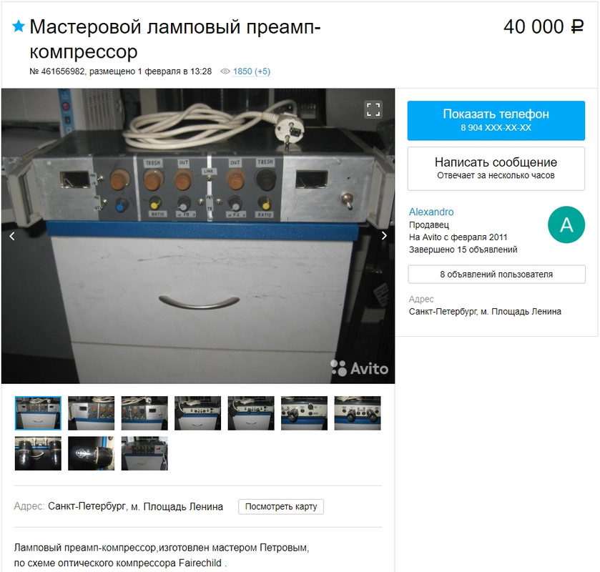Select the thumbnail showing two vacuum tubes
Image resolution: width=600 pixels, height=572 pixels.
[x=38, y=453]
